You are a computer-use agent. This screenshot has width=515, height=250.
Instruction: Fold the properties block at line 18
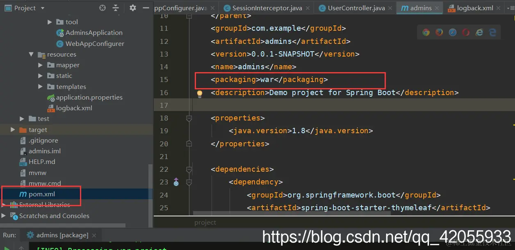tap(189, 118)
